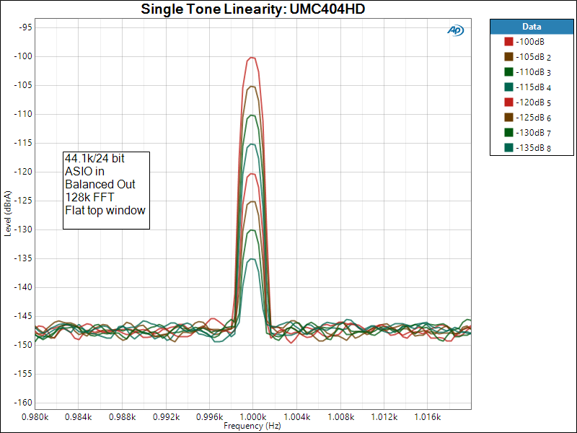577x433 pixels.
Task: Select the -120dB 5 legend label
Action: (x=533, y=102)
